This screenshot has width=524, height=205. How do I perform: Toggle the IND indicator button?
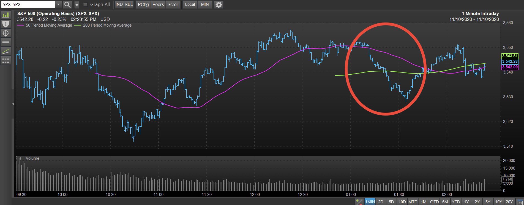tap(119, 4)
